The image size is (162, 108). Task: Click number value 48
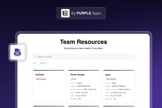coord(79,99)
